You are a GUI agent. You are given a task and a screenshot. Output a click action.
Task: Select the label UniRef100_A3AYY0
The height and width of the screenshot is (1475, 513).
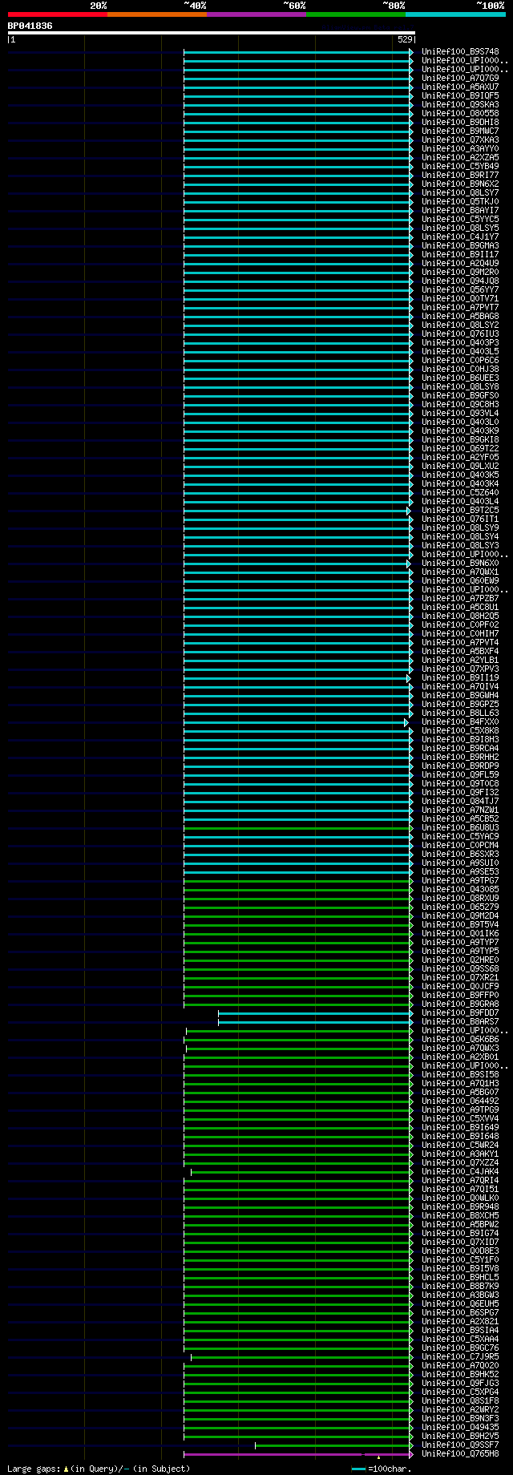pyautogui.click(x=460, y=149)
